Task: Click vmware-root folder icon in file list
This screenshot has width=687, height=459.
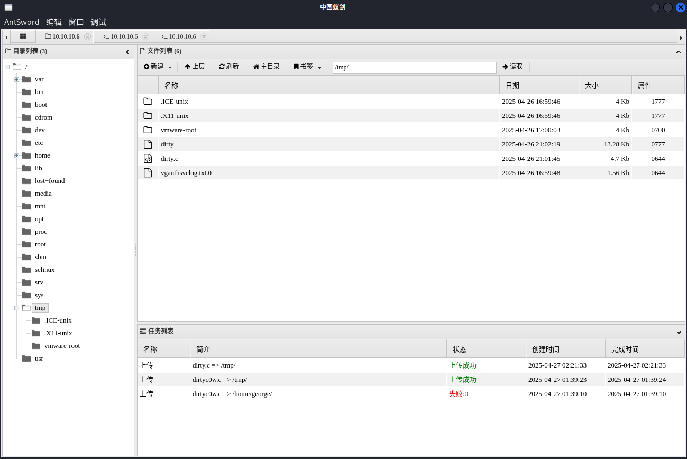Action: (x=148, y=130)
